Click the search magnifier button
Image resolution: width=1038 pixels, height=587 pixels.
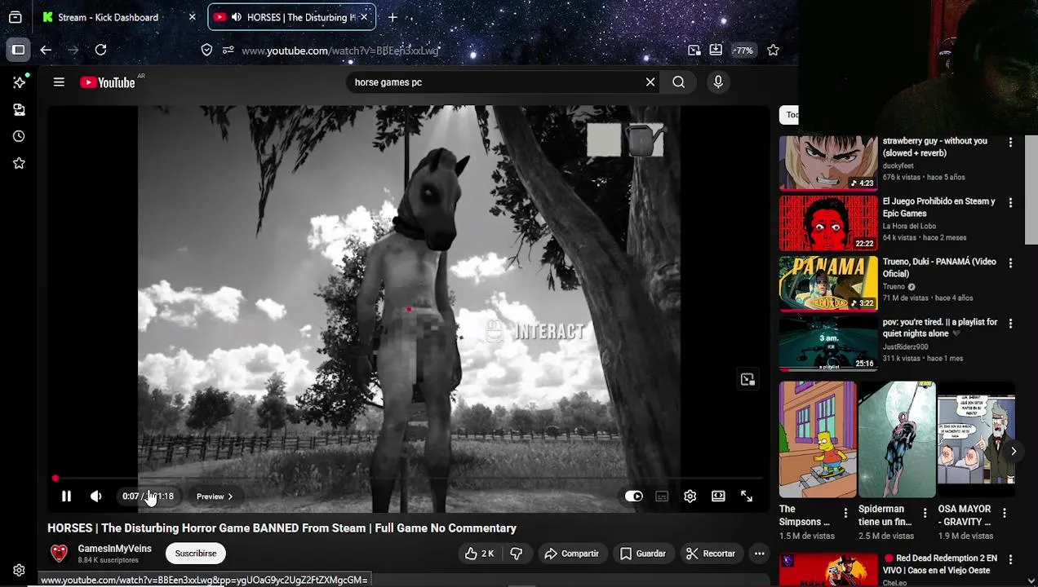[678, 82]
